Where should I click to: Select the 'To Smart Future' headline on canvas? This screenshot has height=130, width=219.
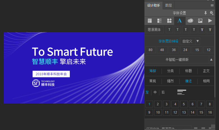72,52
